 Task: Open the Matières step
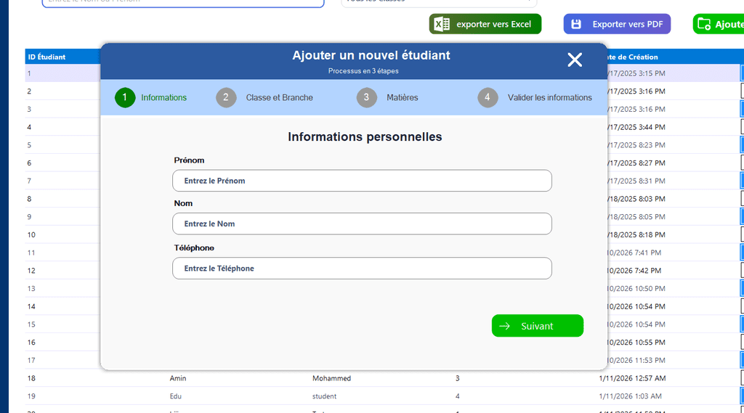(x=403, y=97)
